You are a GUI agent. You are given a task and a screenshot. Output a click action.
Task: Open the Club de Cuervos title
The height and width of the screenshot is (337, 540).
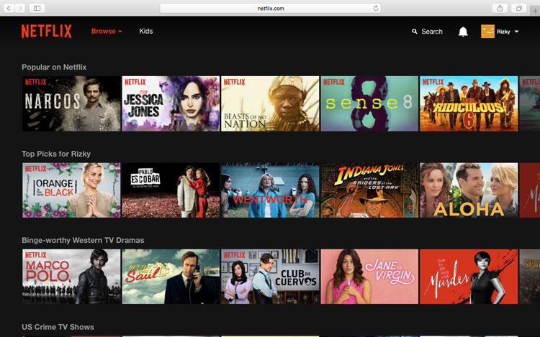(x=270, y=277)
